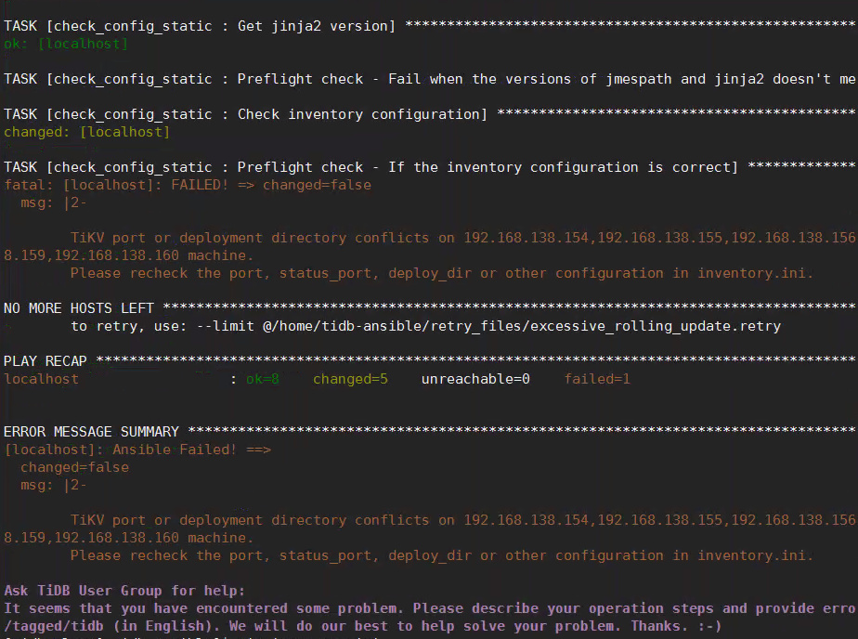Click the "changed=5" recap value
The image size is (858, 639).
coord(350,379)
